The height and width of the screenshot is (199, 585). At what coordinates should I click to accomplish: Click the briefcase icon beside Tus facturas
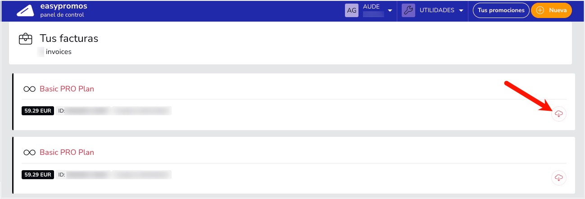click(x=25, y=39)
